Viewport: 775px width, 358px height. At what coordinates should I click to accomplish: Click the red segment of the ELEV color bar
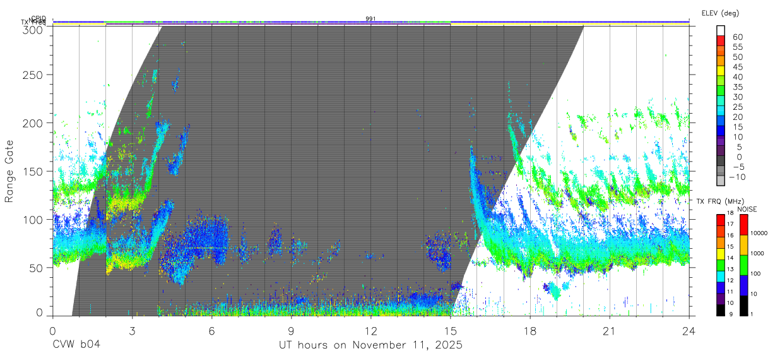(721, 42)
